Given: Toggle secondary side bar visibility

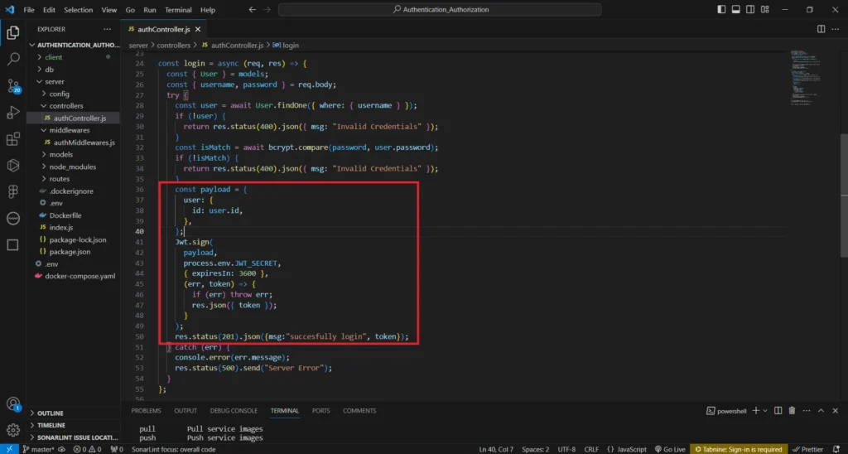Looking at the screenshot, I should (750, 10).
